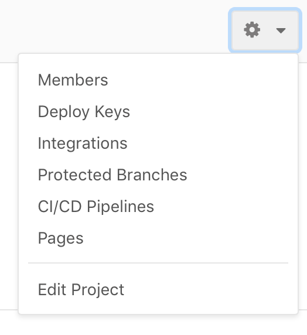This screenshot has width=307, height=335.
Task: Configure Integrations for this project
Action: coord(83,143)
